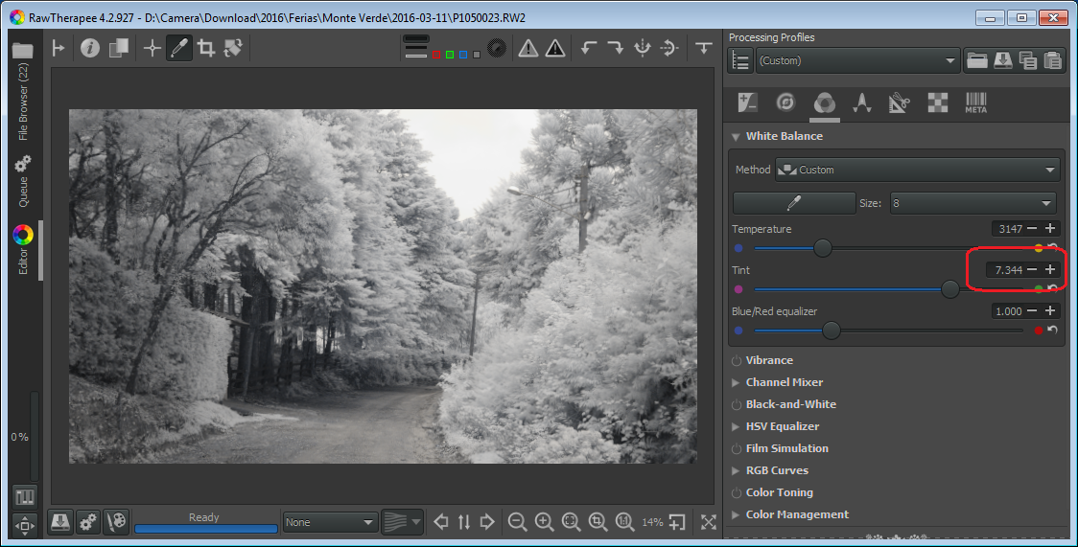The width and height of the screenshot is (1078, 547).
Task: Click the white balance Pick eyedropper button
Action: point(793,203)
